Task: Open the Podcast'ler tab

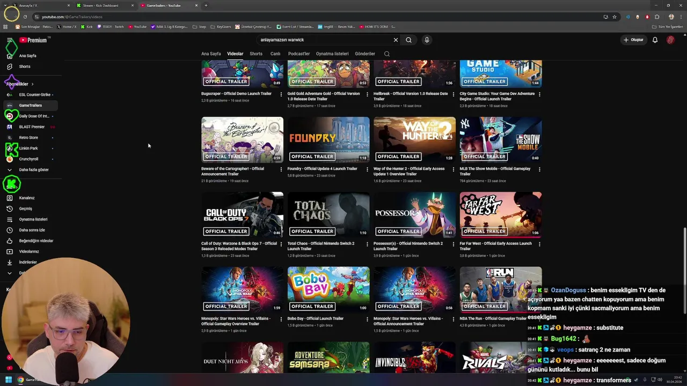Action: (299, 54)
